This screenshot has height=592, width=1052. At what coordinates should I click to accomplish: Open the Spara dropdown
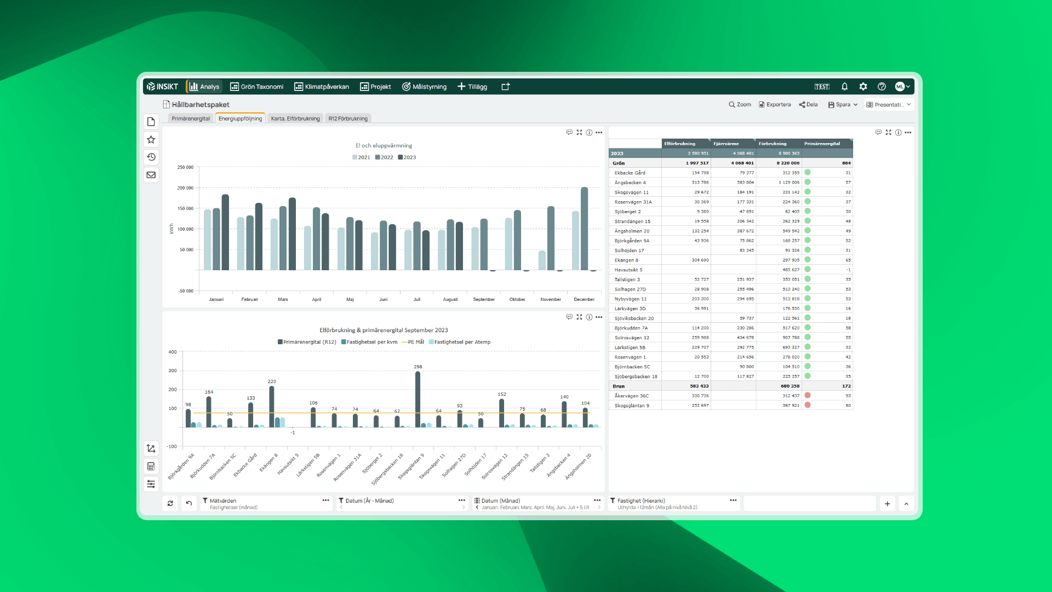pos(843,105)
